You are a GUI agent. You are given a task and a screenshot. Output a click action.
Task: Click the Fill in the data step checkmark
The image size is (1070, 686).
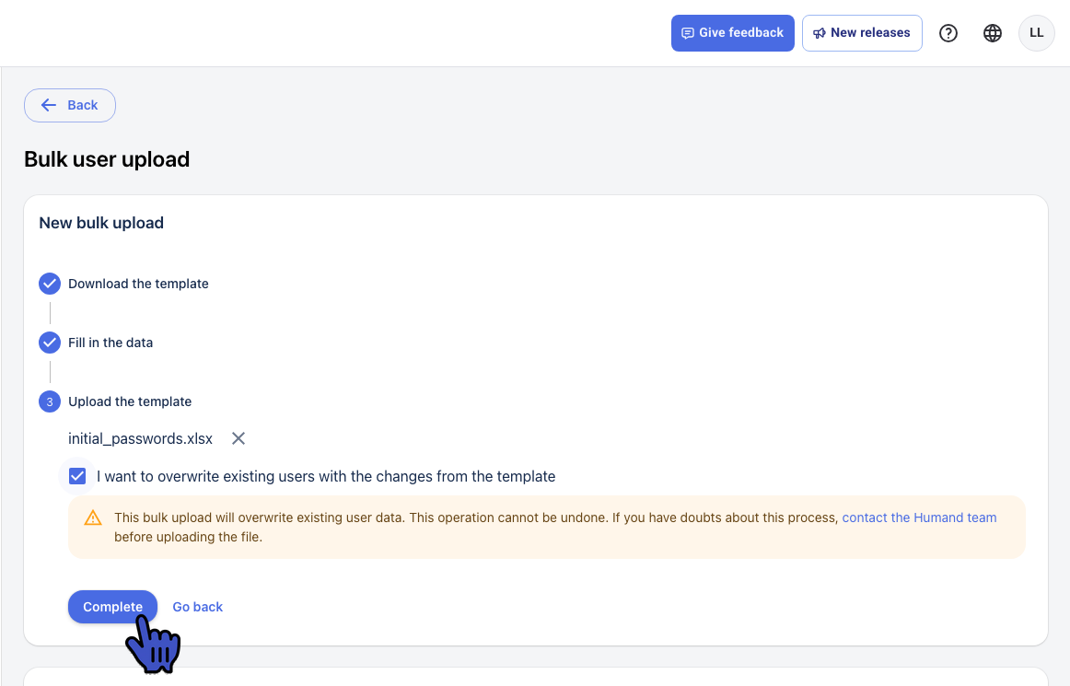[50, 342]
